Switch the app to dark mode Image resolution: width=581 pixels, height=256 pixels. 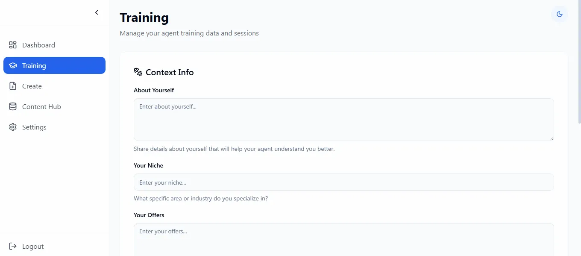point(560,14)
